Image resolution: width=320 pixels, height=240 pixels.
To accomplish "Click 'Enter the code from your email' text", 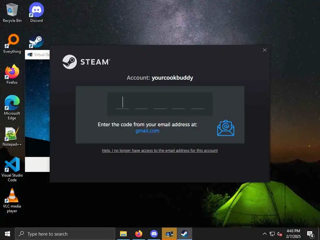I will click(147, 124).
